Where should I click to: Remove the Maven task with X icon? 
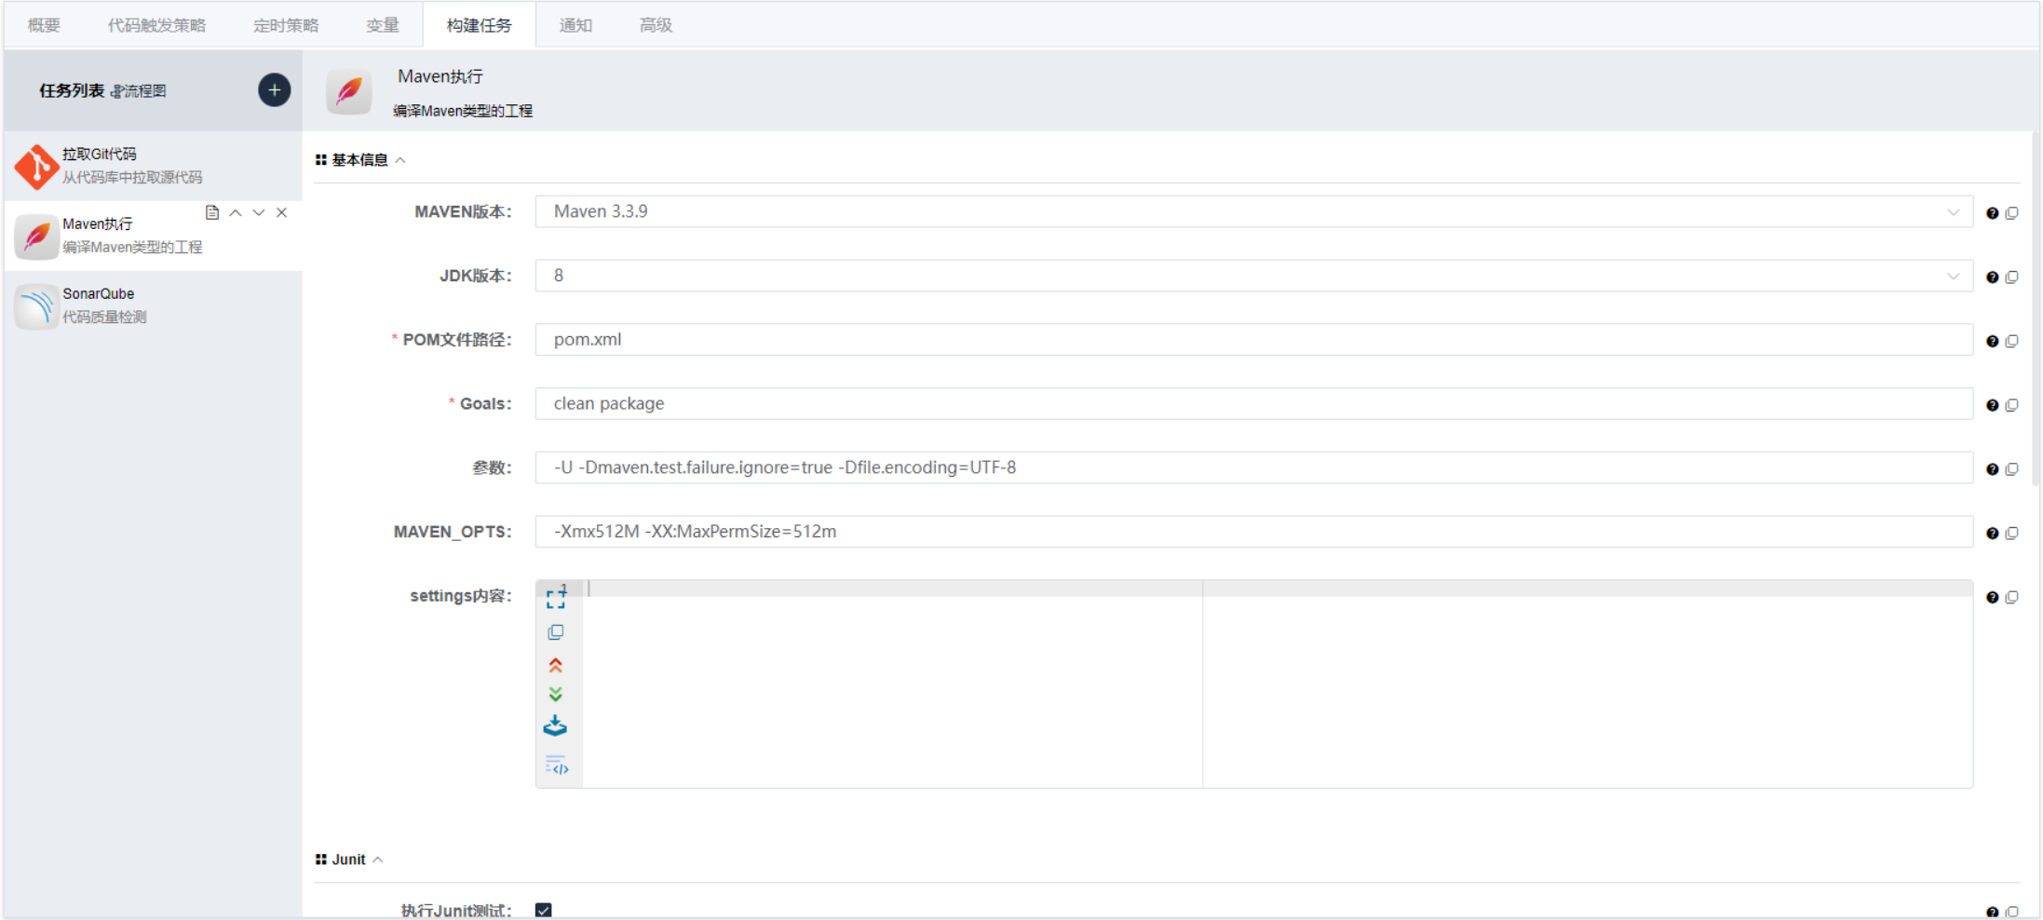[x=281, y=213]
